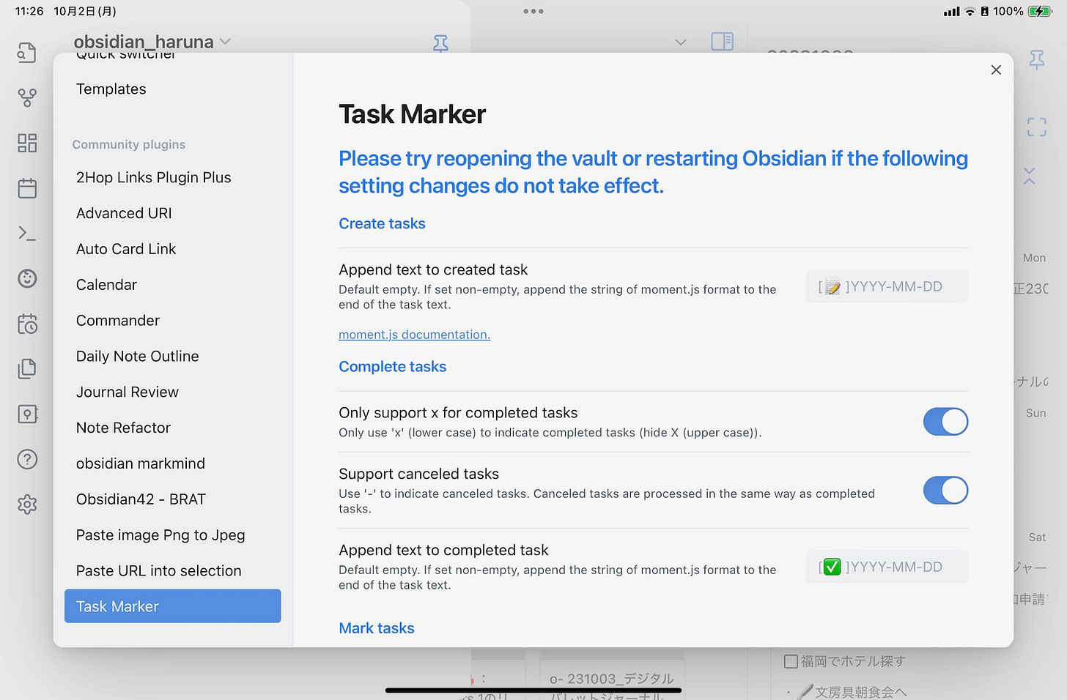The width and height of the screenshot is (1067, 700).
Task: Click the collapse arrows icon on right
Action: click(x=1030, y=176)
